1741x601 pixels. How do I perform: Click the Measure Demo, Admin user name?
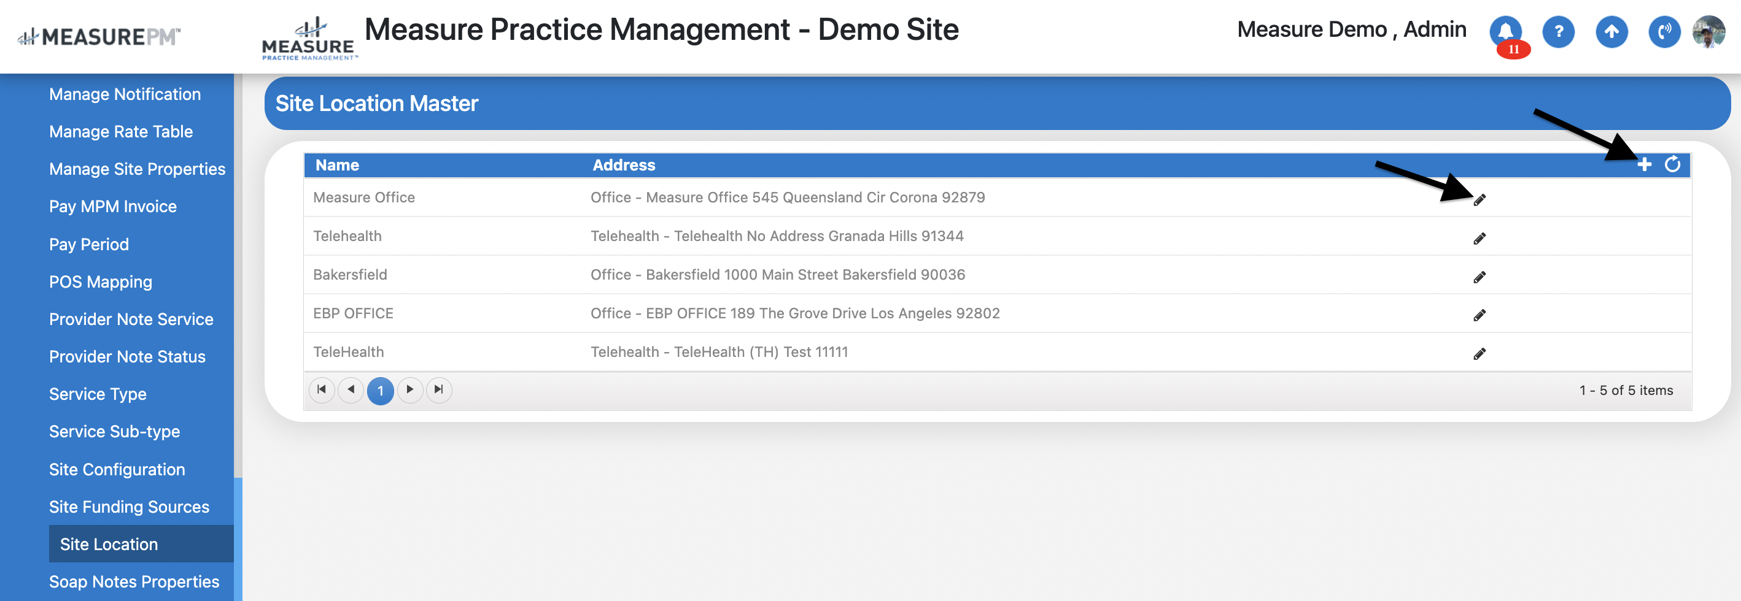click(x=1351, y=29)
